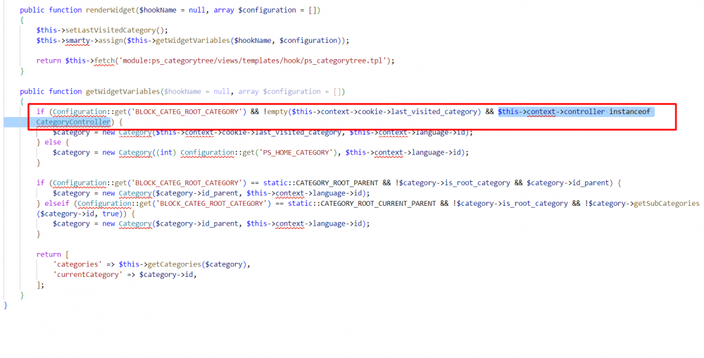This screenshot has height=358, width=704.
Task: Click the (int) type cast
Action: pyautogui.click(x=166, y=152)
